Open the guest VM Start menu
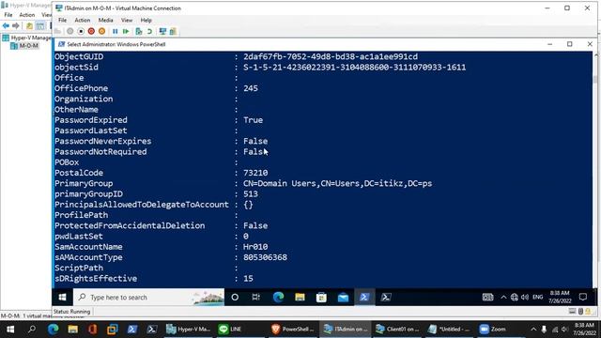 click(x=63, y=297)
